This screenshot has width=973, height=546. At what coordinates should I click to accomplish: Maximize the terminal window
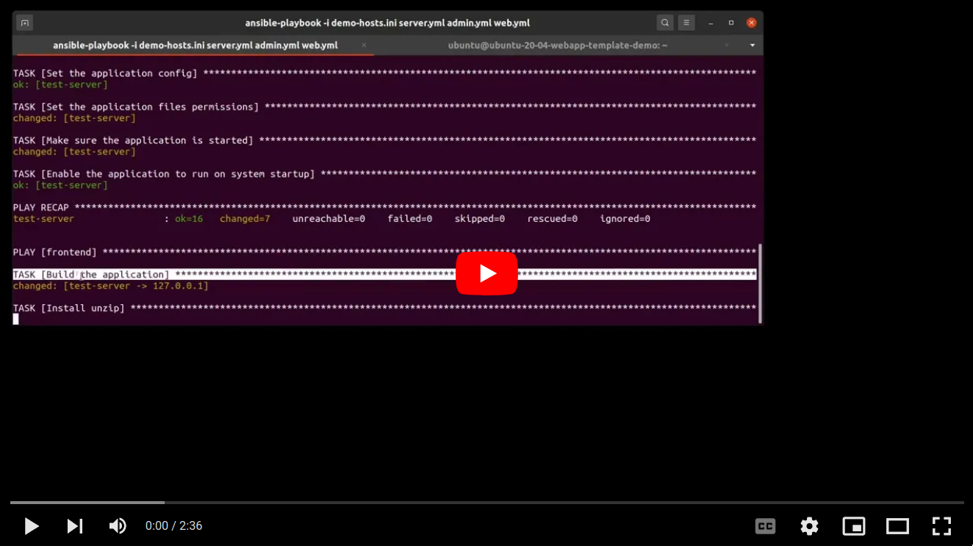[730, 23]
